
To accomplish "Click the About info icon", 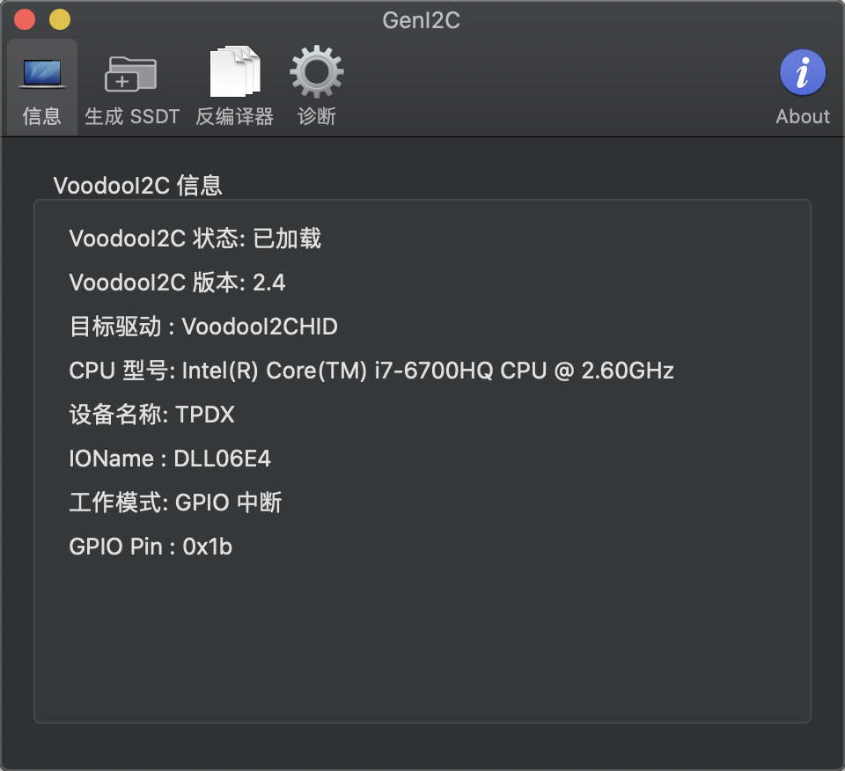I will tap(802, 72).
